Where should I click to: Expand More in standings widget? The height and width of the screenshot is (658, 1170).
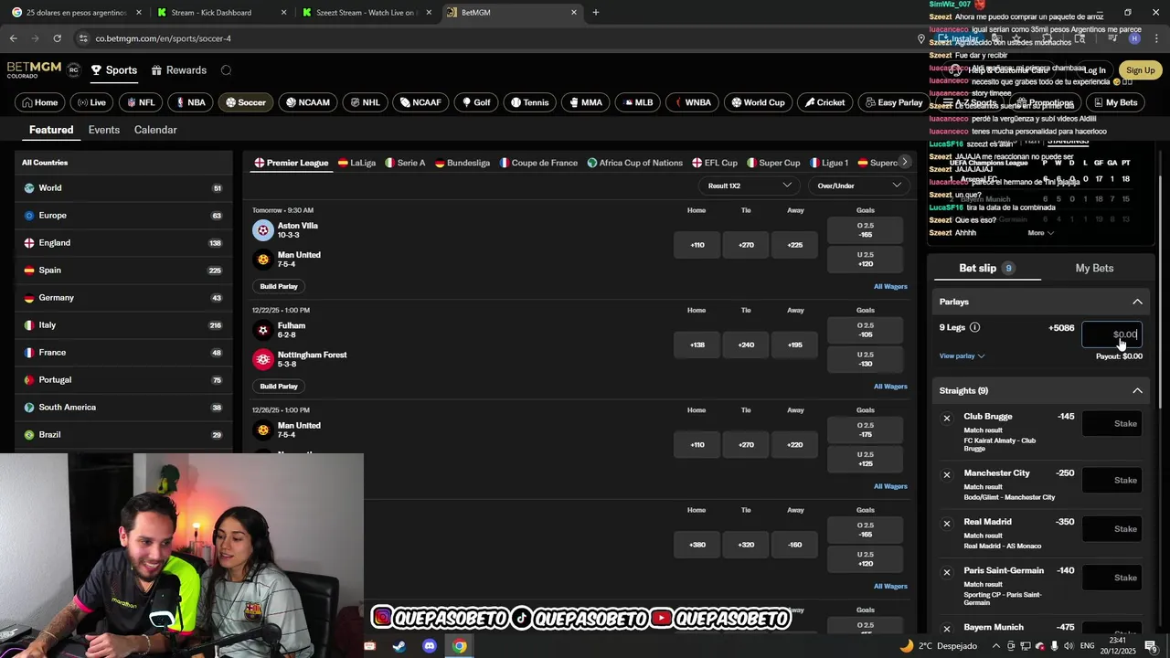pyautogui.click(x=1040, y=233)
